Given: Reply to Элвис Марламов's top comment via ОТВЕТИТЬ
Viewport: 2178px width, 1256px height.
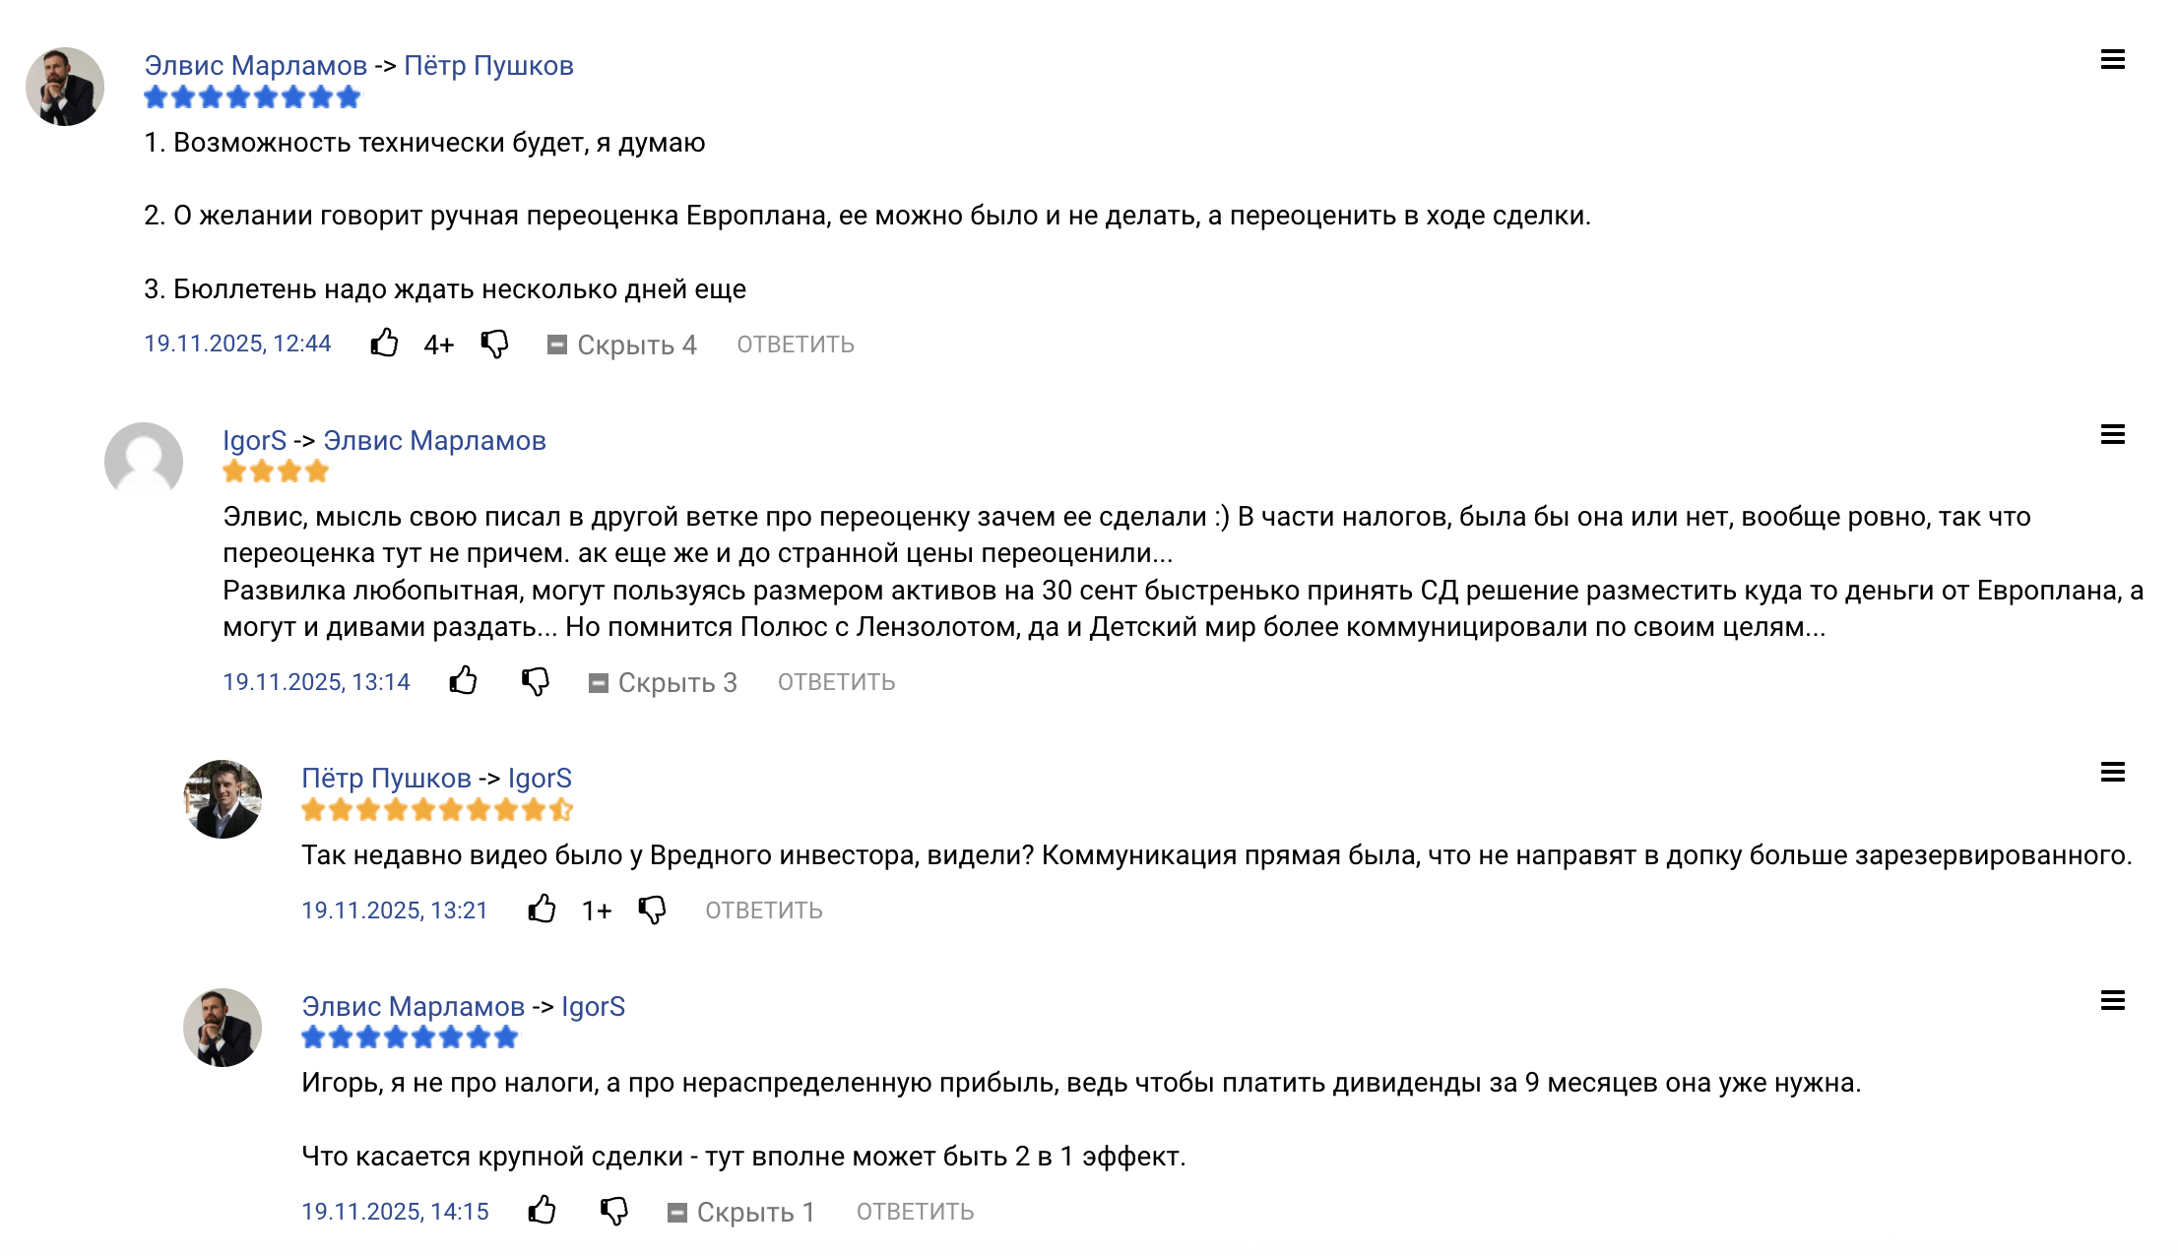Looking at the screenshot, I should 794,344.
